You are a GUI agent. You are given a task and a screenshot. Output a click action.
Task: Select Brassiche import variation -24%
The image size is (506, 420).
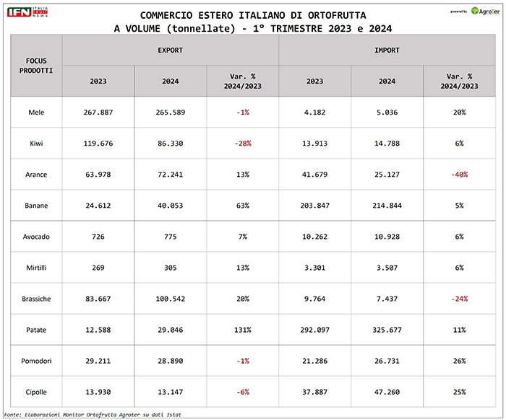[x=459, y=299]
